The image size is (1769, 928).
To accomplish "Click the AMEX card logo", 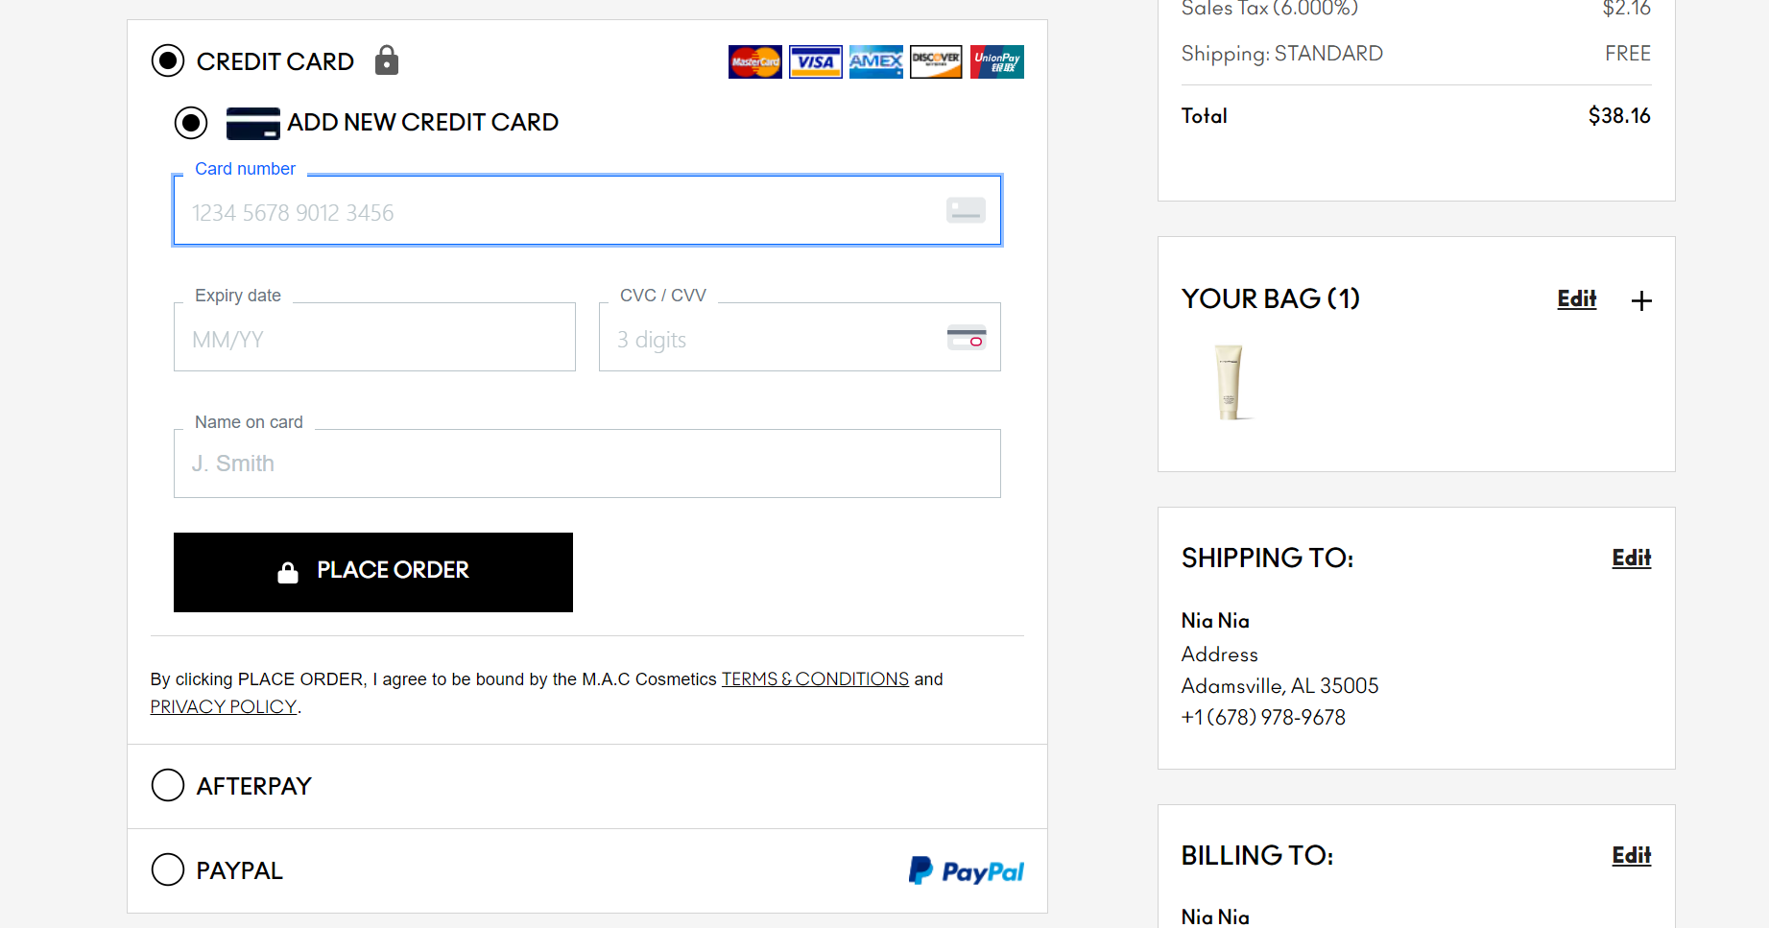I will tap(875, 61).
